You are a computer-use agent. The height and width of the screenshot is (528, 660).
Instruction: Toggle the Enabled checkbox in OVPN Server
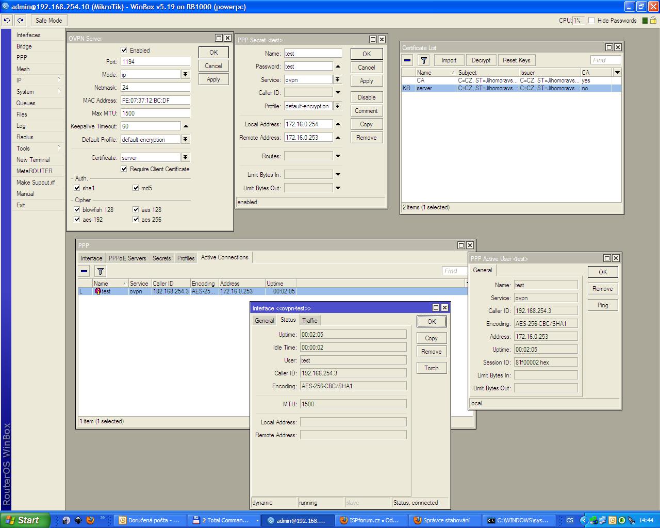(124, 50)
